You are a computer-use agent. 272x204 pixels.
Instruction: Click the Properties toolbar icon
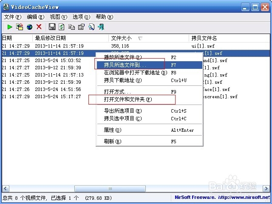click(81, 27)
